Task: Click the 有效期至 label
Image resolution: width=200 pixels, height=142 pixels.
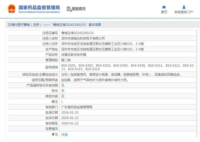Action: click(x=52, y=123)
